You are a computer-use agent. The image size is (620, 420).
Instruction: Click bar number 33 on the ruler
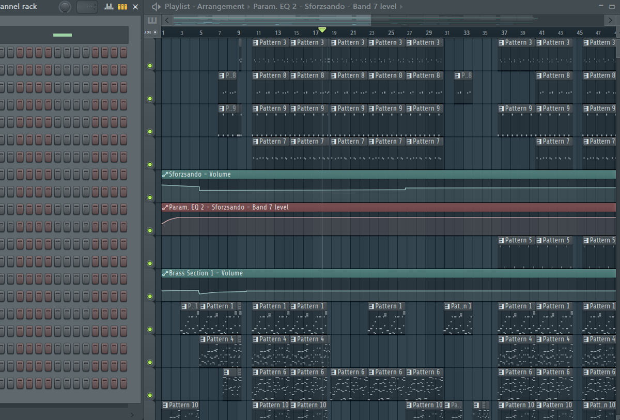[467, 33]
